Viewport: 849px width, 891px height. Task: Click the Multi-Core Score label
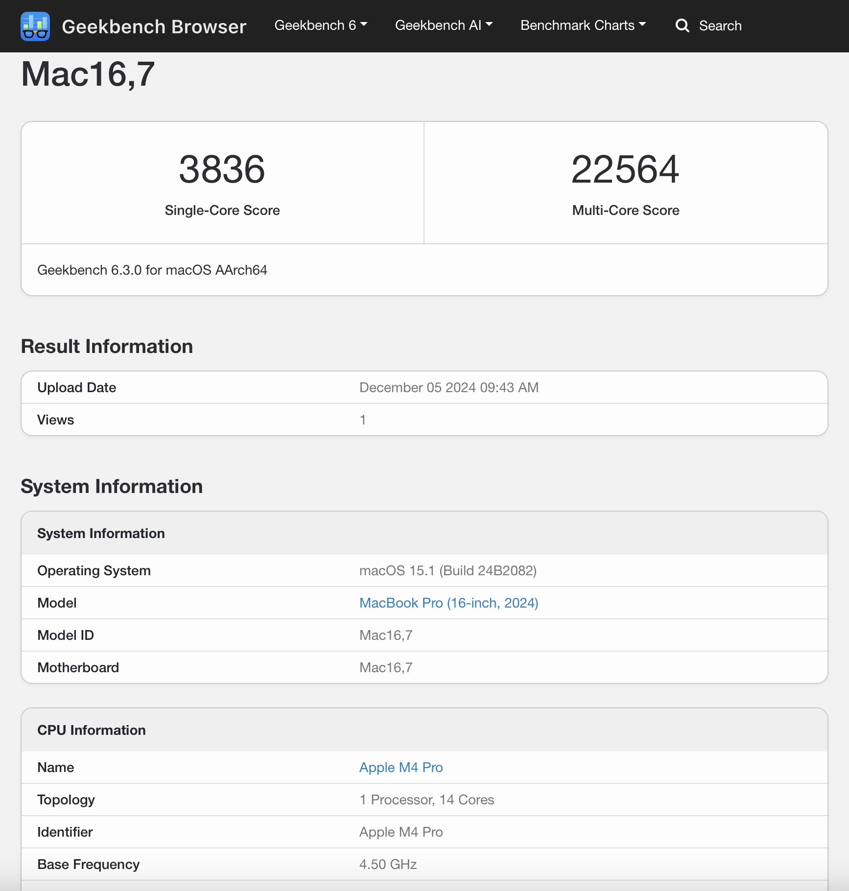[x=626, y=211]
